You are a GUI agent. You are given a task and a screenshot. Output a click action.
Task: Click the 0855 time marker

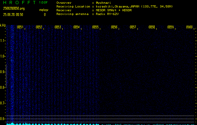[x=95, y=27]
